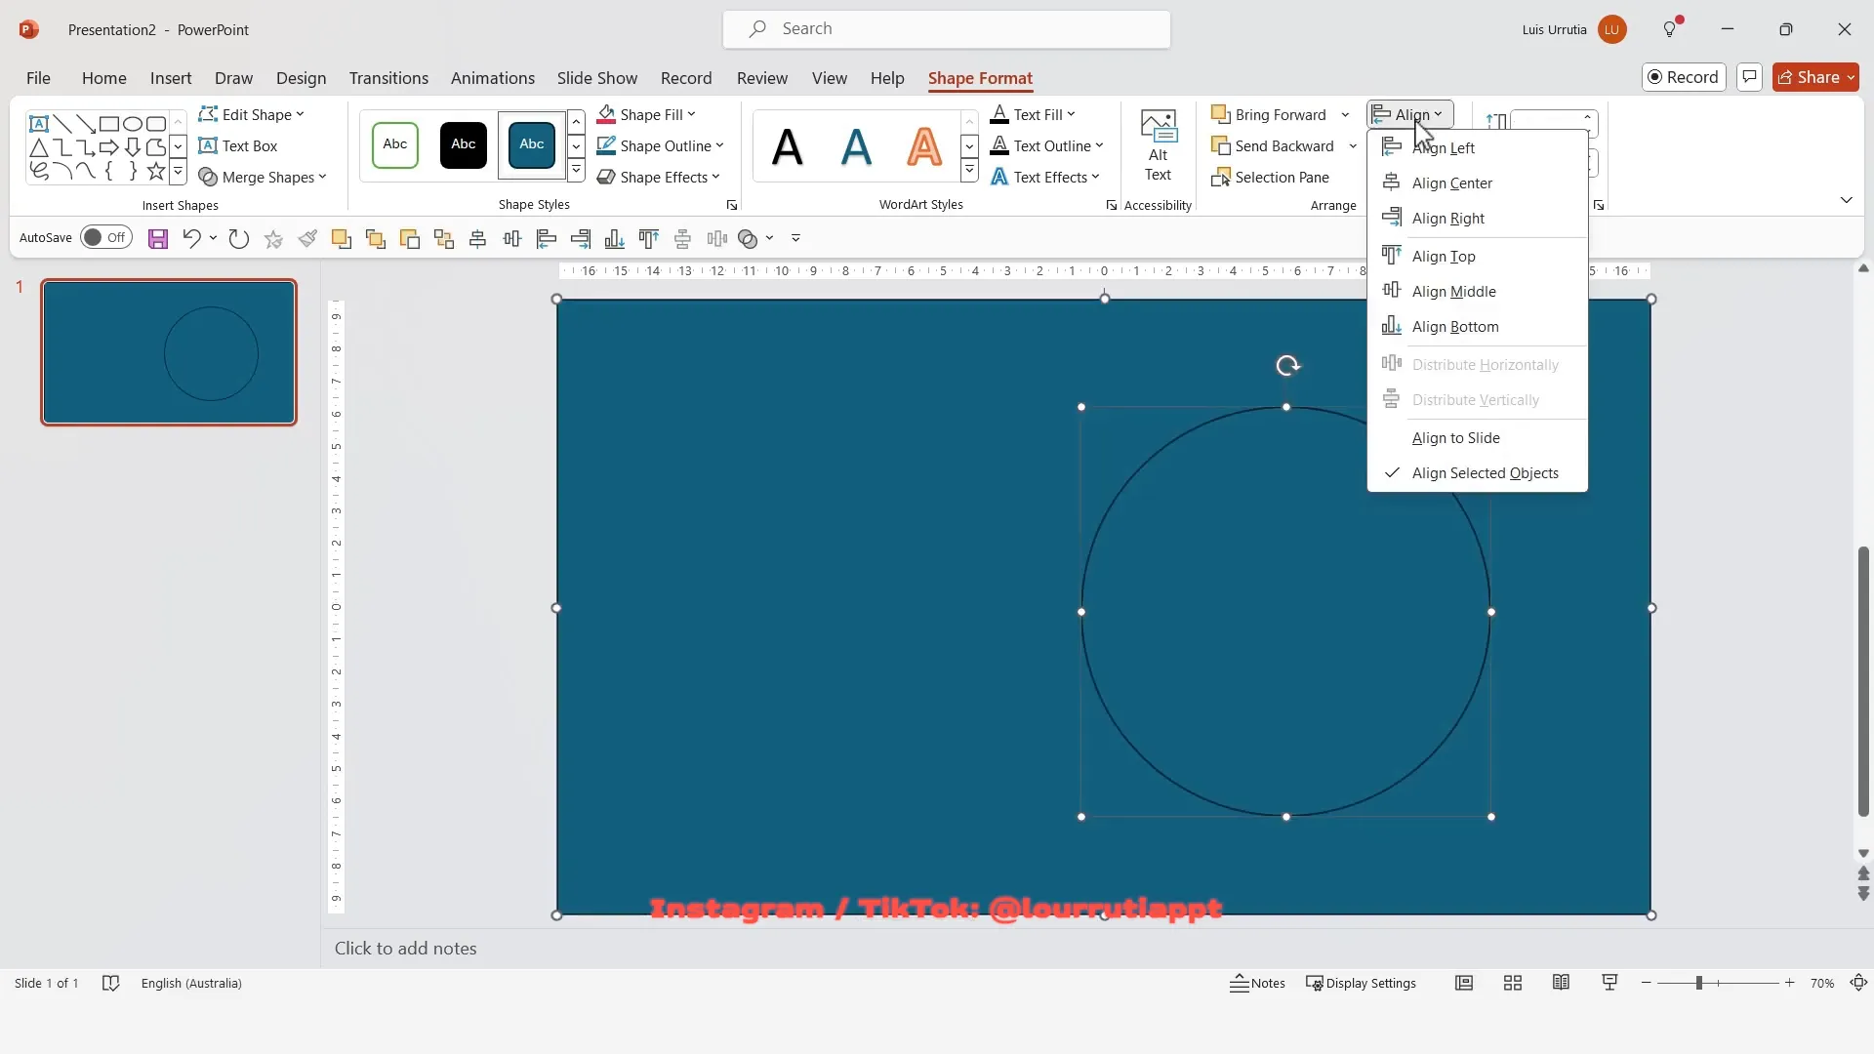1874x1054 pixels.
Task: Click the Text Box button
Action: point(238,145)
